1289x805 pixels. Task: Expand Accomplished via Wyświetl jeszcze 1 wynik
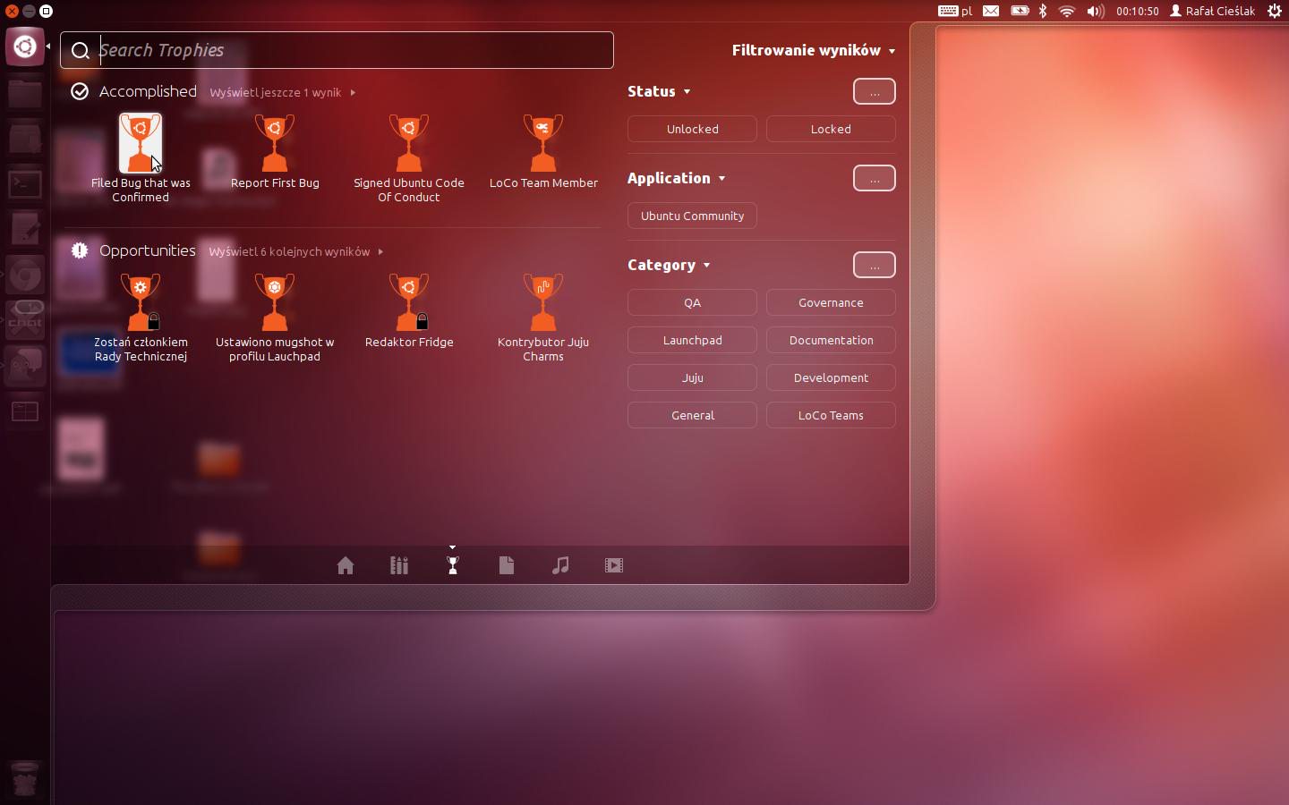282,92
